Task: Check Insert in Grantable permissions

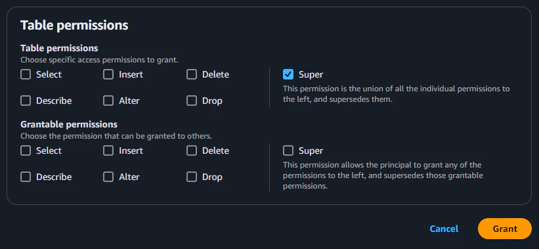Action: coord(108,150)
